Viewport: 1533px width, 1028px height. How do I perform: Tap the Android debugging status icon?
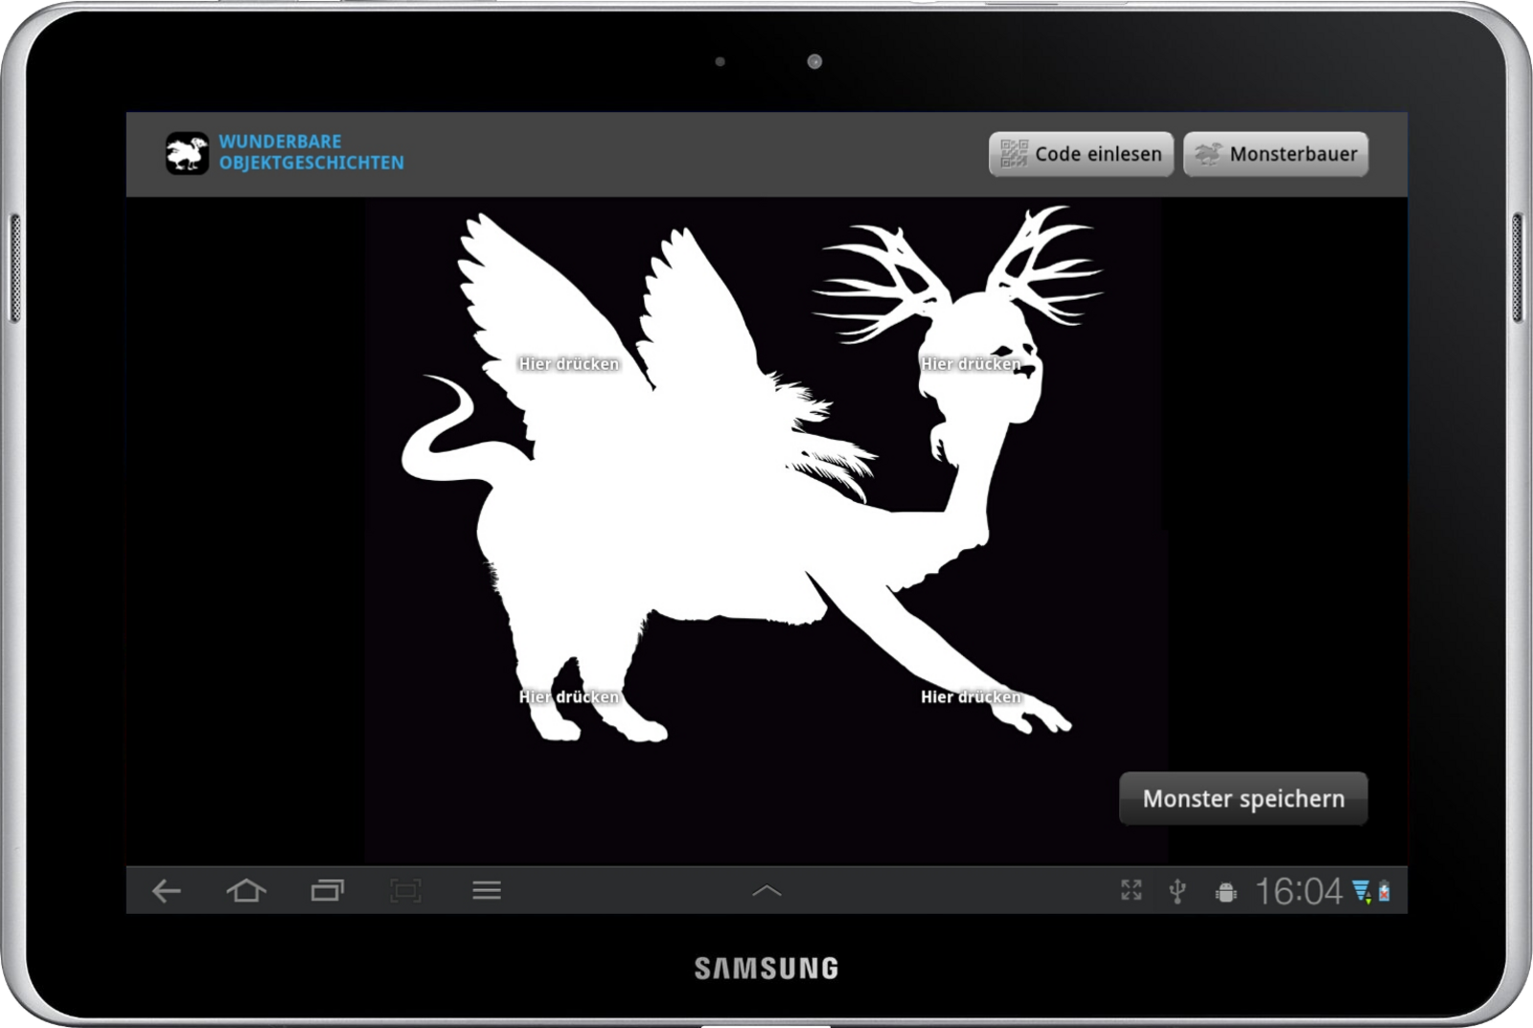[x=1225, y=892]
